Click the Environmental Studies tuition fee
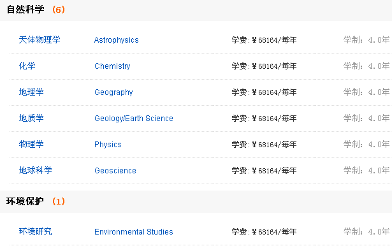The width and height of the screenshot is (392, 246). [264, 232]
